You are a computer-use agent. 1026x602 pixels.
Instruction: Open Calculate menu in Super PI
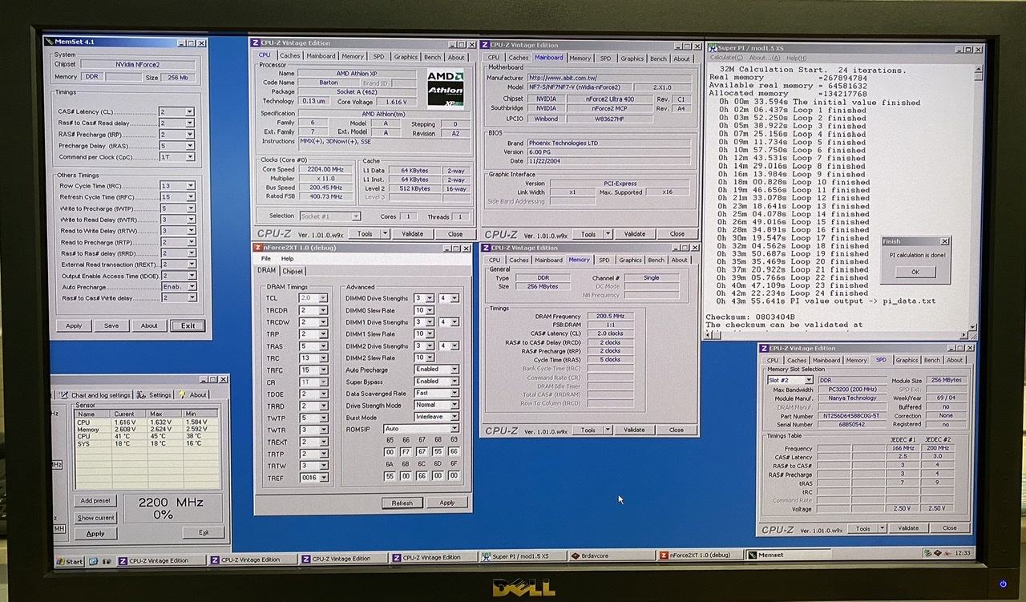click(x=726, y=58)
